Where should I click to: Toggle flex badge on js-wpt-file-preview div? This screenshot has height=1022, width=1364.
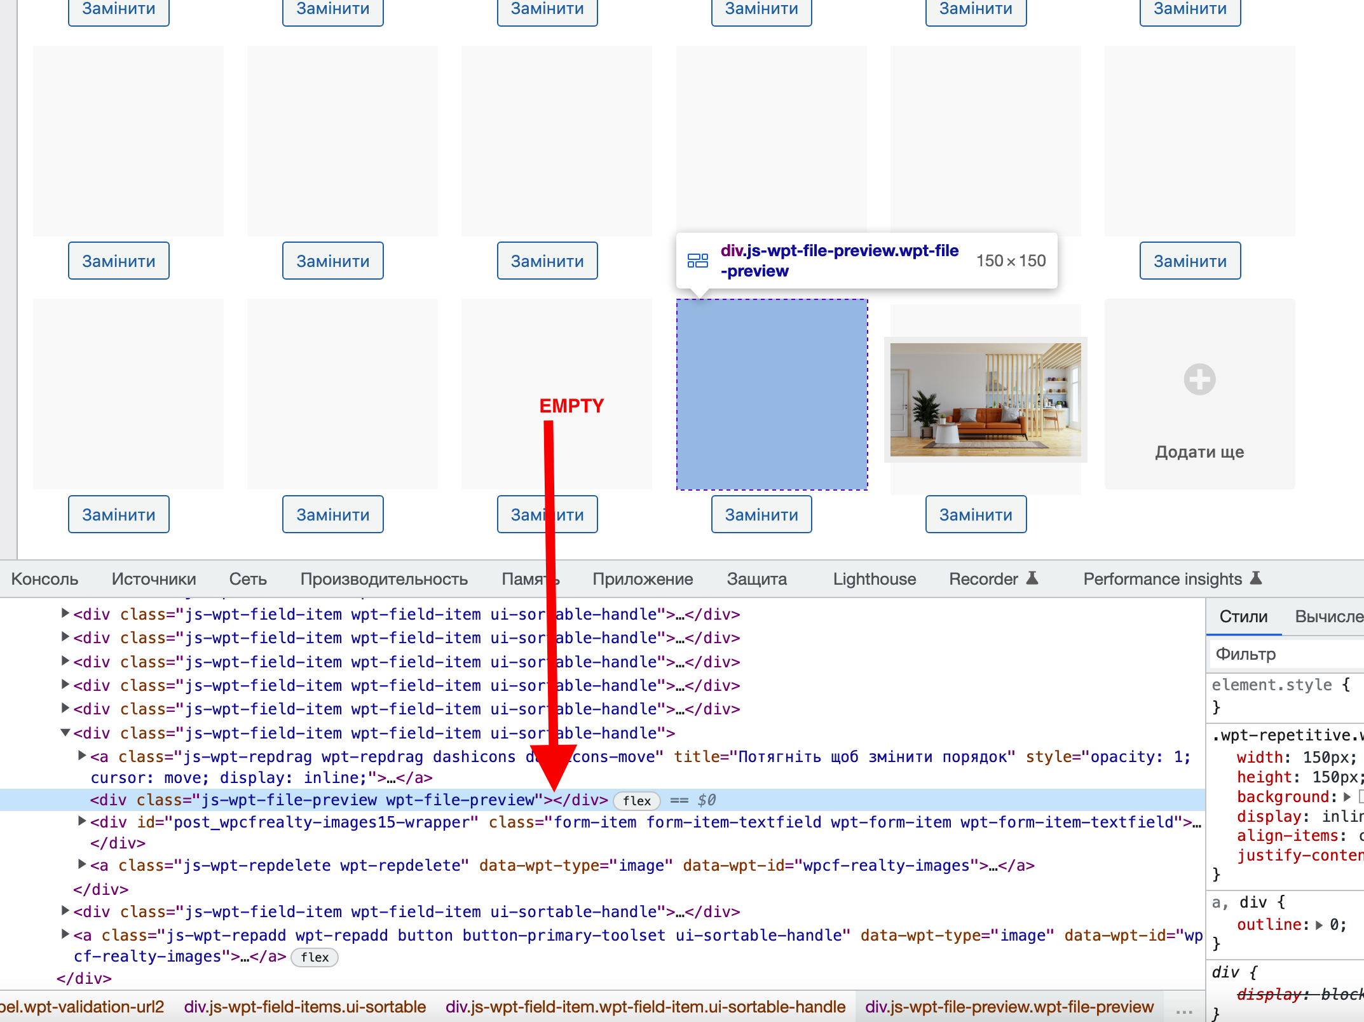coord(637,801)
